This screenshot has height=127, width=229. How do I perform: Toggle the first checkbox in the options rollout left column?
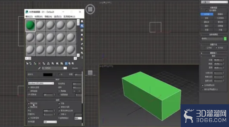[29, 103]
